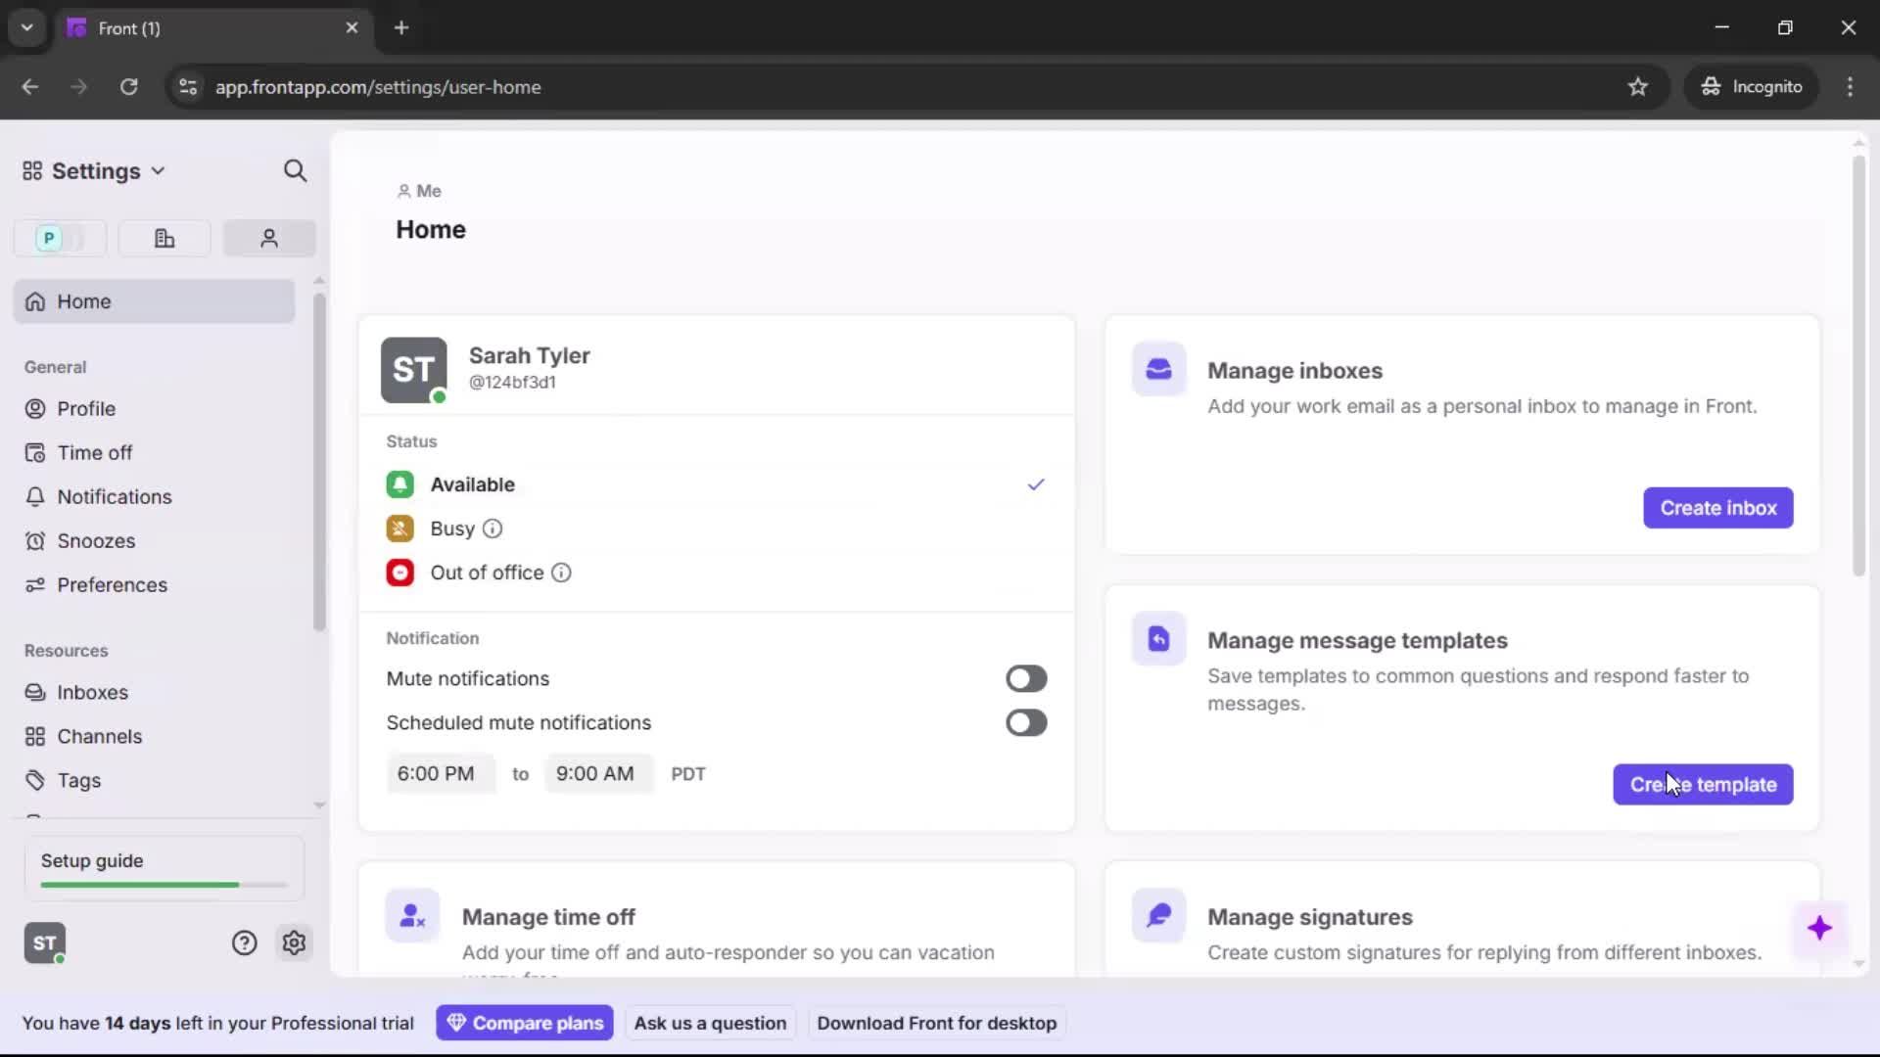Screen dimensions: 1880x1057
Task: Select the company settings building icon
Action: click(164, 238)
